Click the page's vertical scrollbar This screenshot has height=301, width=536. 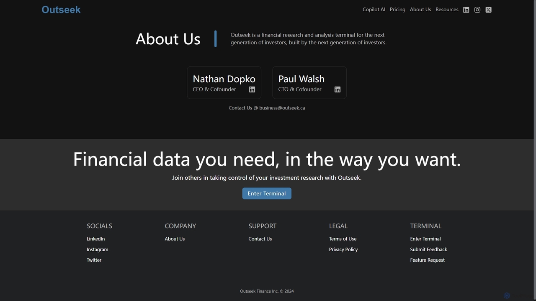point(535,150)
